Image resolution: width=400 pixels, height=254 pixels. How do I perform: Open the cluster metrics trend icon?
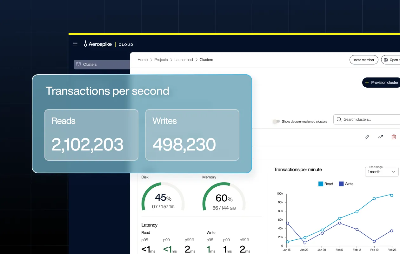click(x=380, y=137)
